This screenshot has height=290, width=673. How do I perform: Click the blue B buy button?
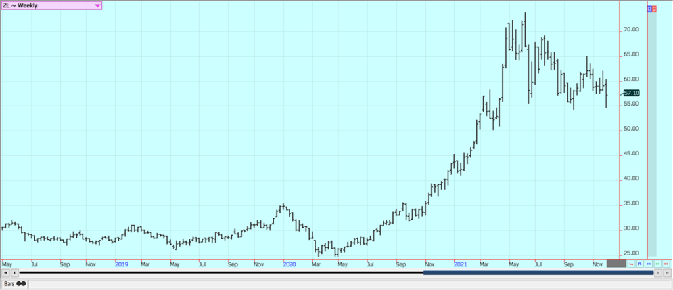(x=649, y=9)
